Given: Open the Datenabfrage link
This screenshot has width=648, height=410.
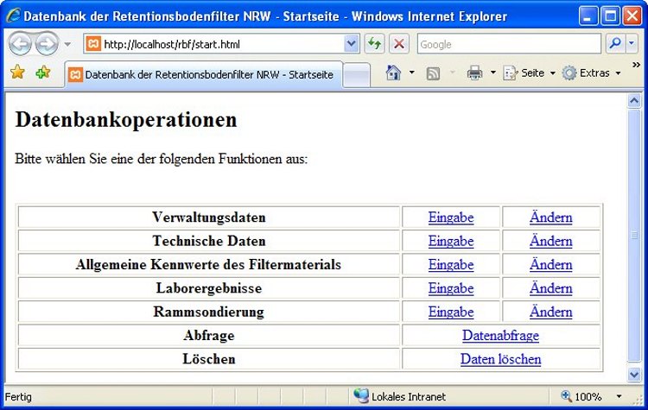Looking at the screenshot, I should click(500, 335).
